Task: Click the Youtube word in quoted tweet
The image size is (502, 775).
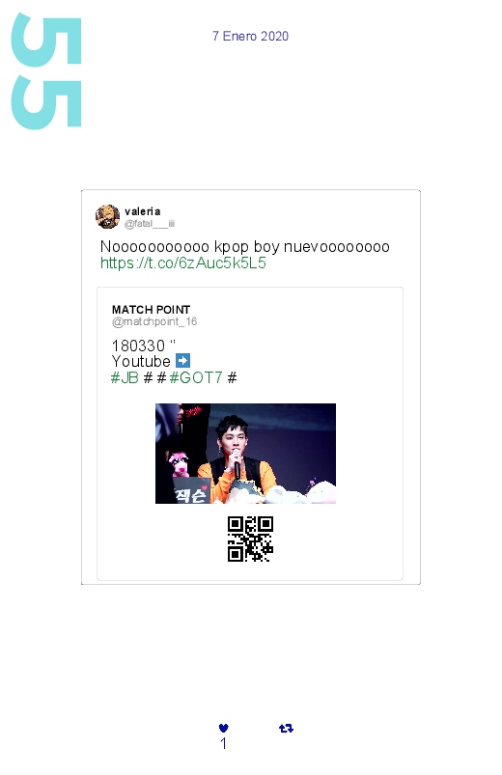Action: click(141, 361)
